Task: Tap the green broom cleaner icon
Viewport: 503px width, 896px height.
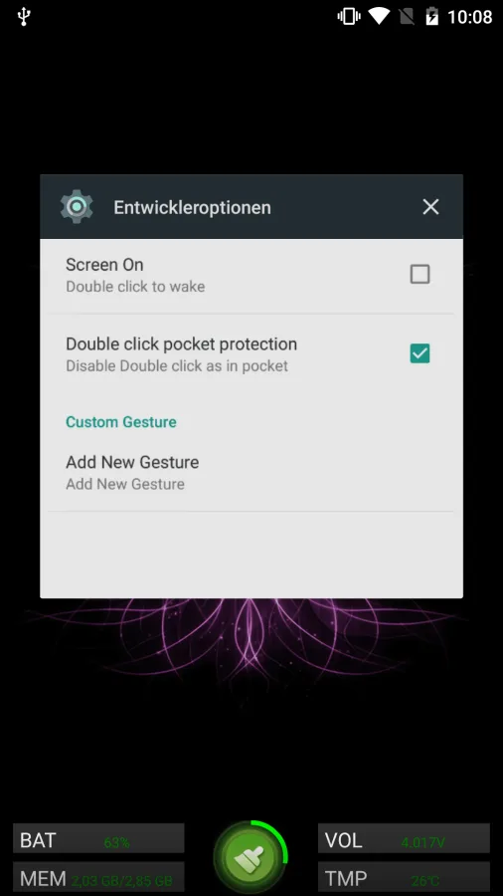Action: (251, 857)
